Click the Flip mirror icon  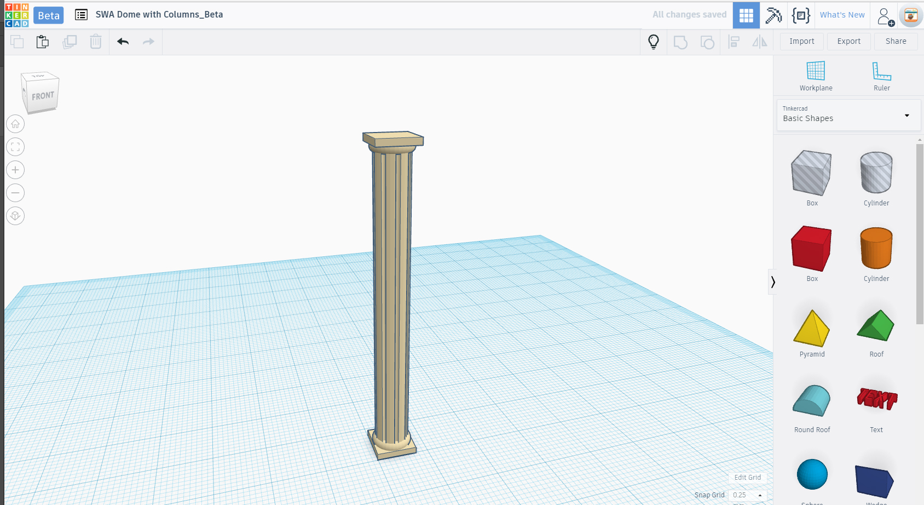pos(760,42)
